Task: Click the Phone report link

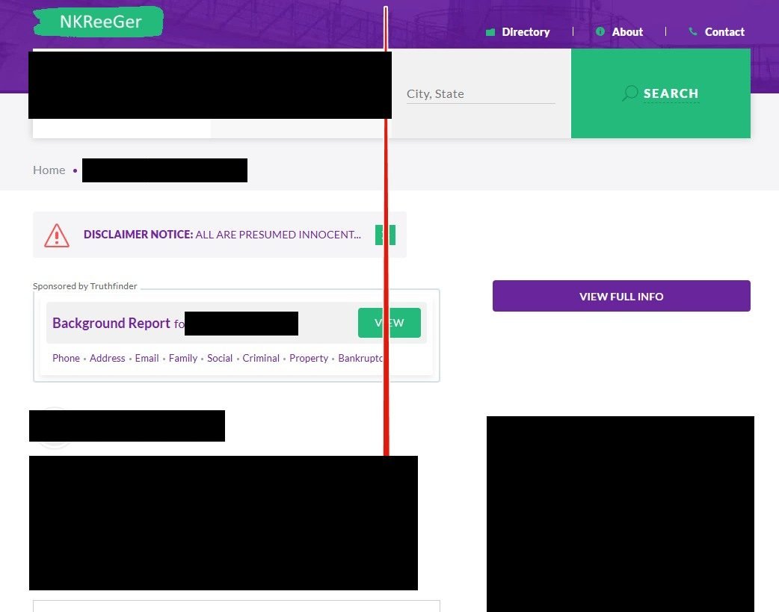Action: coord(66,358)
